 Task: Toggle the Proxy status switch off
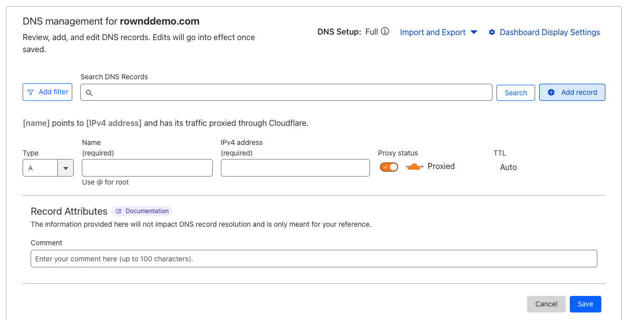click(389, 167)
